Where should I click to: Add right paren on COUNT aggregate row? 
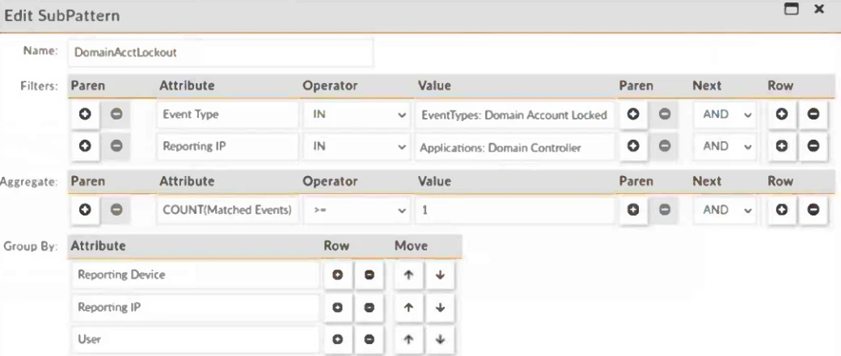coord(633,212)
